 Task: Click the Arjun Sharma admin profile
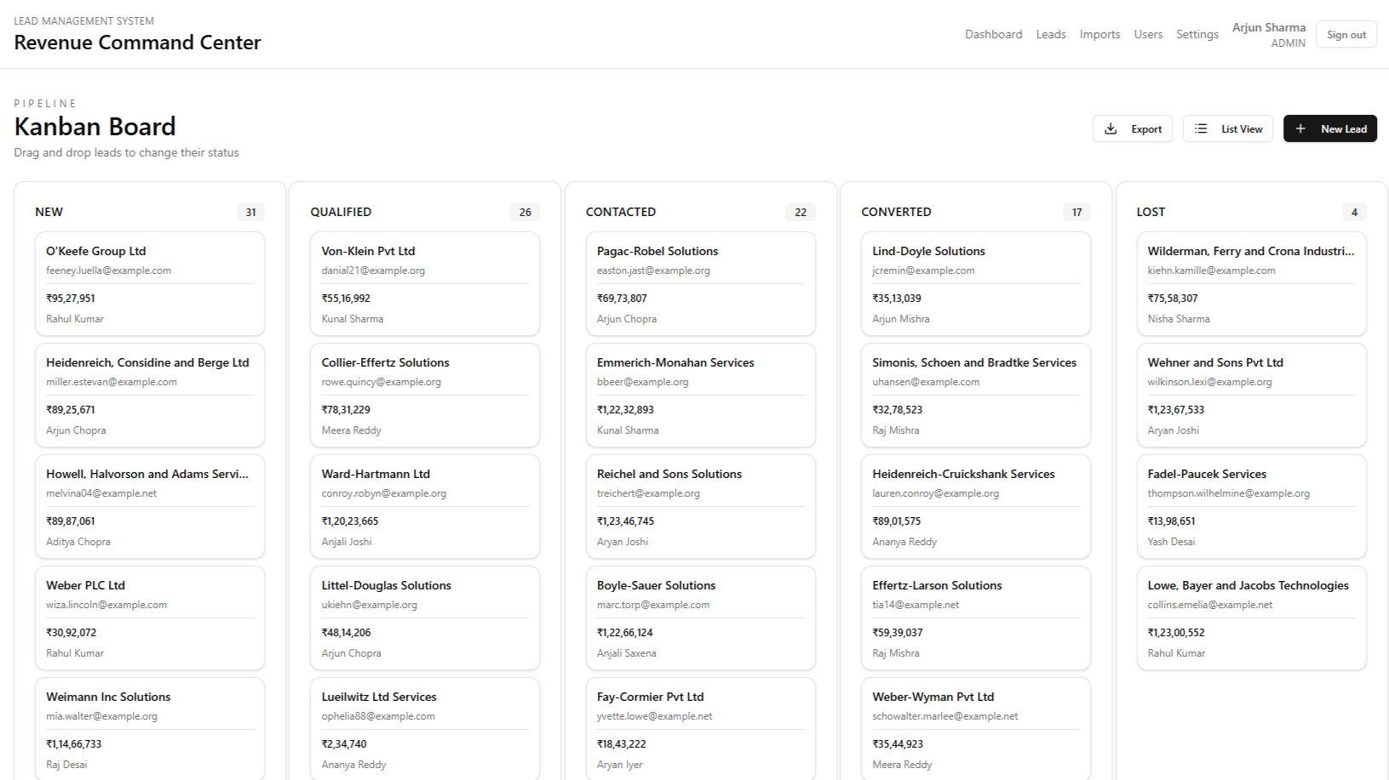[x=1269, y=34]
